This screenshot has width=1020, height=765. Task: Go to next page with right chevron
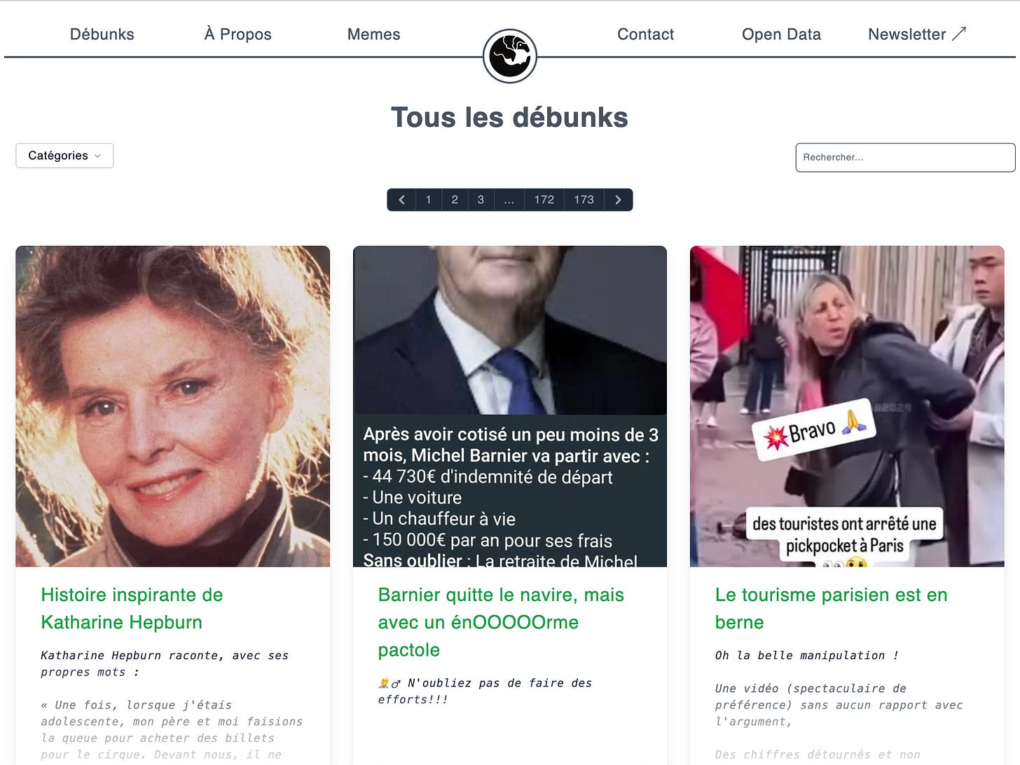[618, 200]
